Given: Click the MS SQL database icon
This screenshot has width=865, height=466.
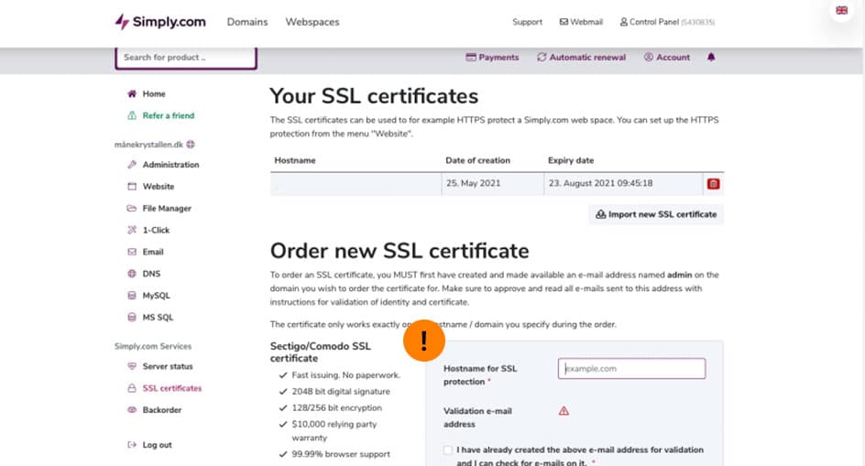Looking at the screenshot, I should click(132, 317).
